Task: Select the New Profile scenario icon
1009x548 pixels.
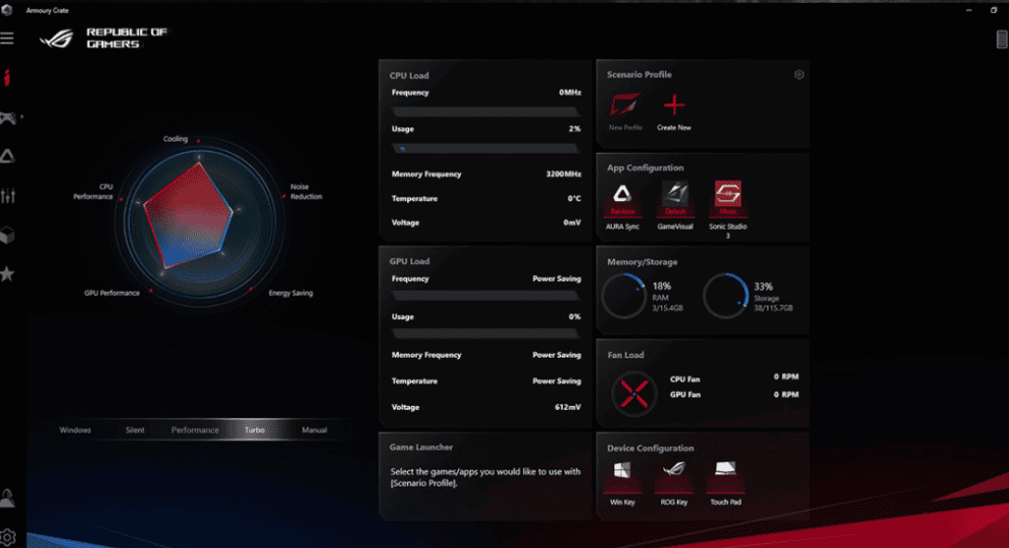Action: (625, 106)
